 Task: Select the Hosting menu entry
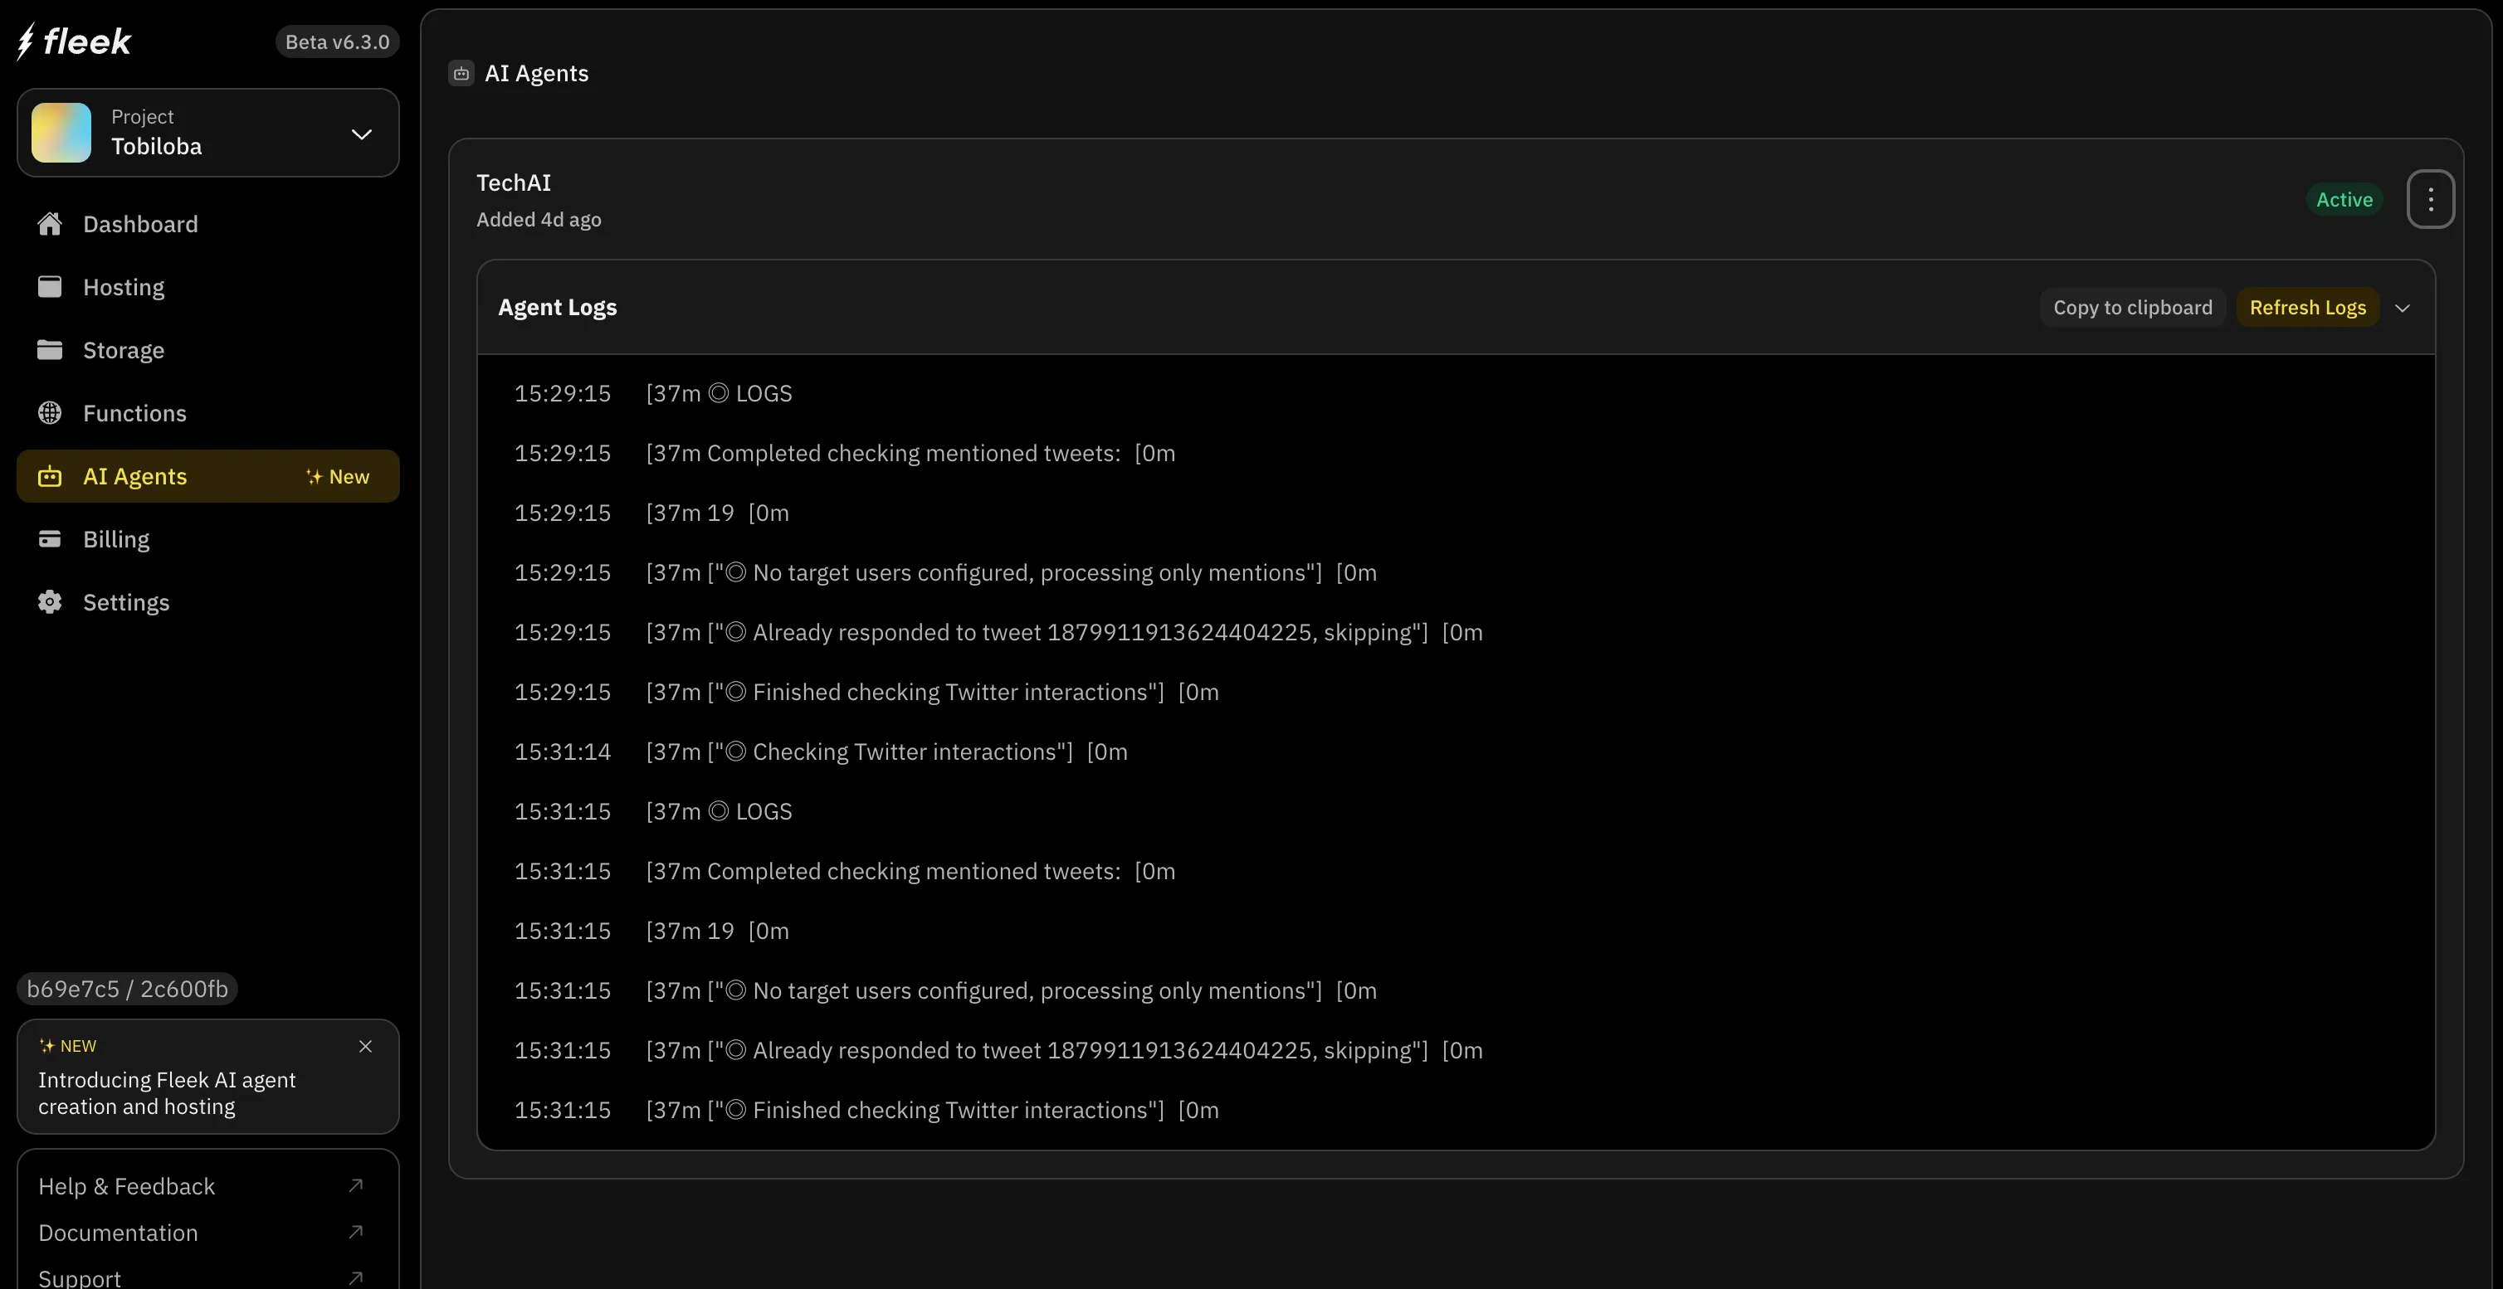coord(124,286)
